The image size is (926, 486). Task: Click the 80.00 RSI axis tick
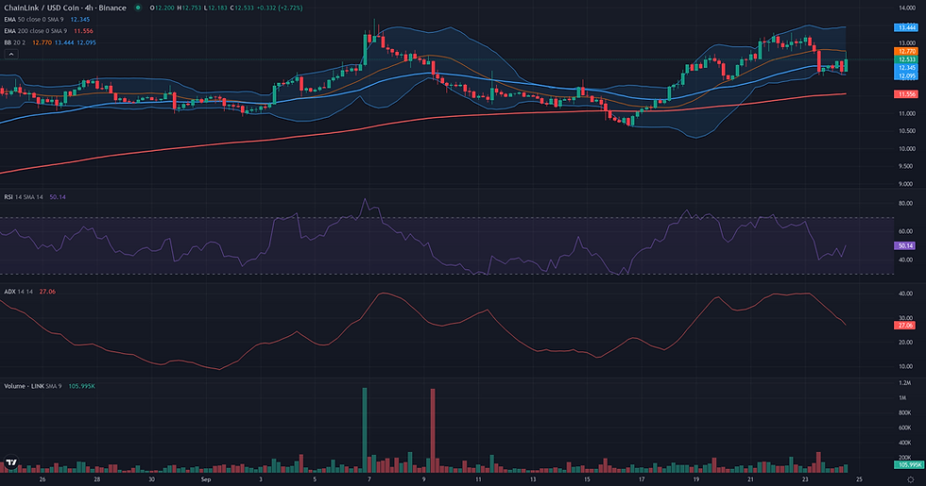(905, 203)
